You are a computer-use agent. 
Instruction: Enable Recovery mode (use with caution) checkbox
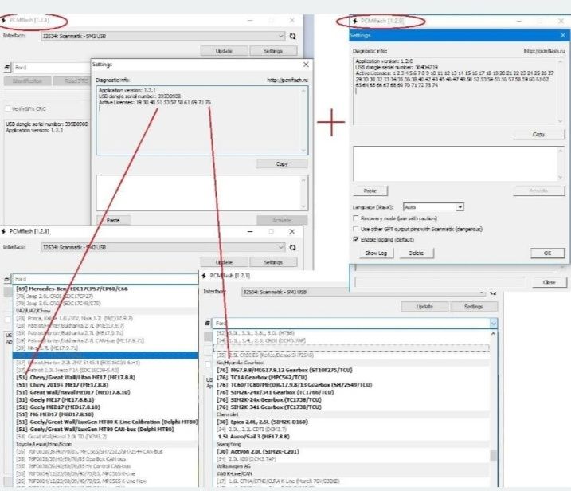pyautogui.click(x=356, y=218)
